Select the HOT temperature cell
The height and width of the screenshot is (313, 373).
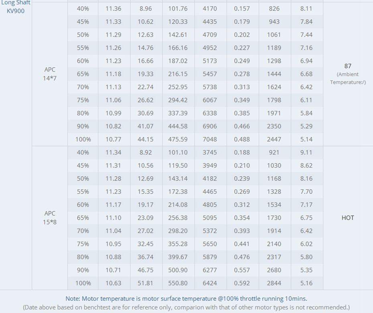click(x=348, y=218)
